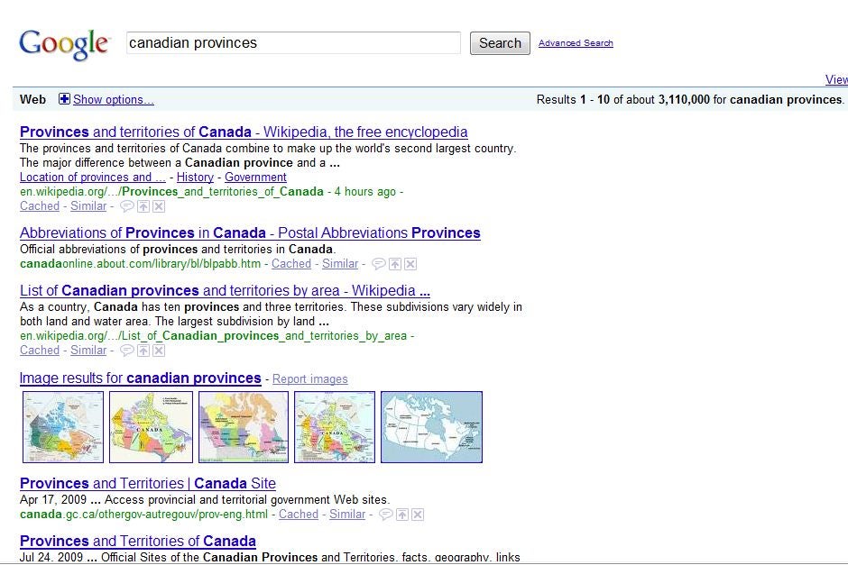Open third pastel Canada map thumbnail
Viewport: 848px width, 565px height.
pos(244,427)
